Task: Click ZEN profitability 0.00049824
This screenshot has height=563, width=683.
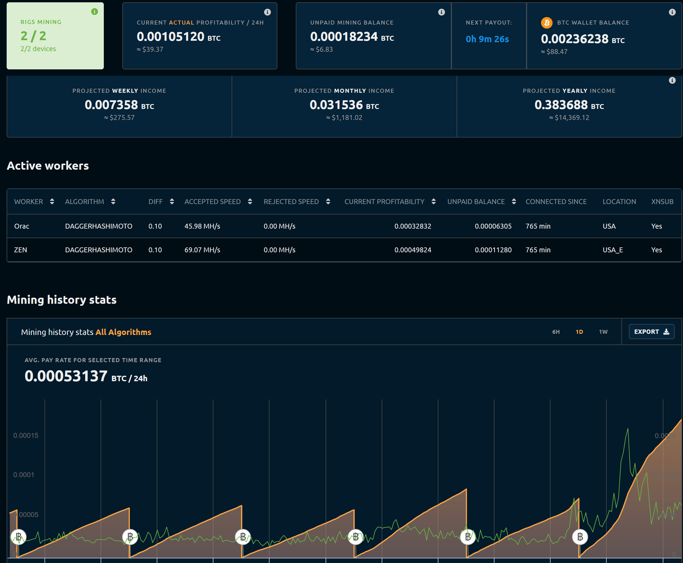Action: tap(413, 250)
